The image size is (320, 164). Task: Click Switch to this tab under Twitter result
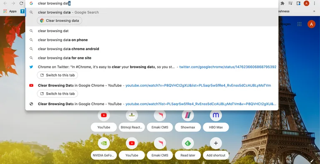[x=57, y=75]
